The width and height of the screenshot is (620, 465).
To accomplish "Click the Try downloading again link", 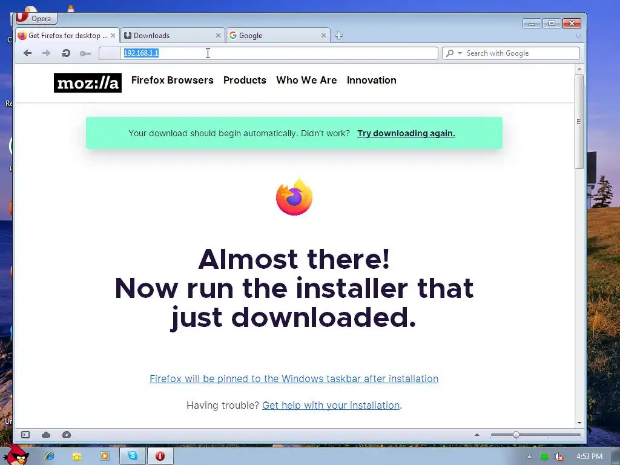I will click(406, 133).
